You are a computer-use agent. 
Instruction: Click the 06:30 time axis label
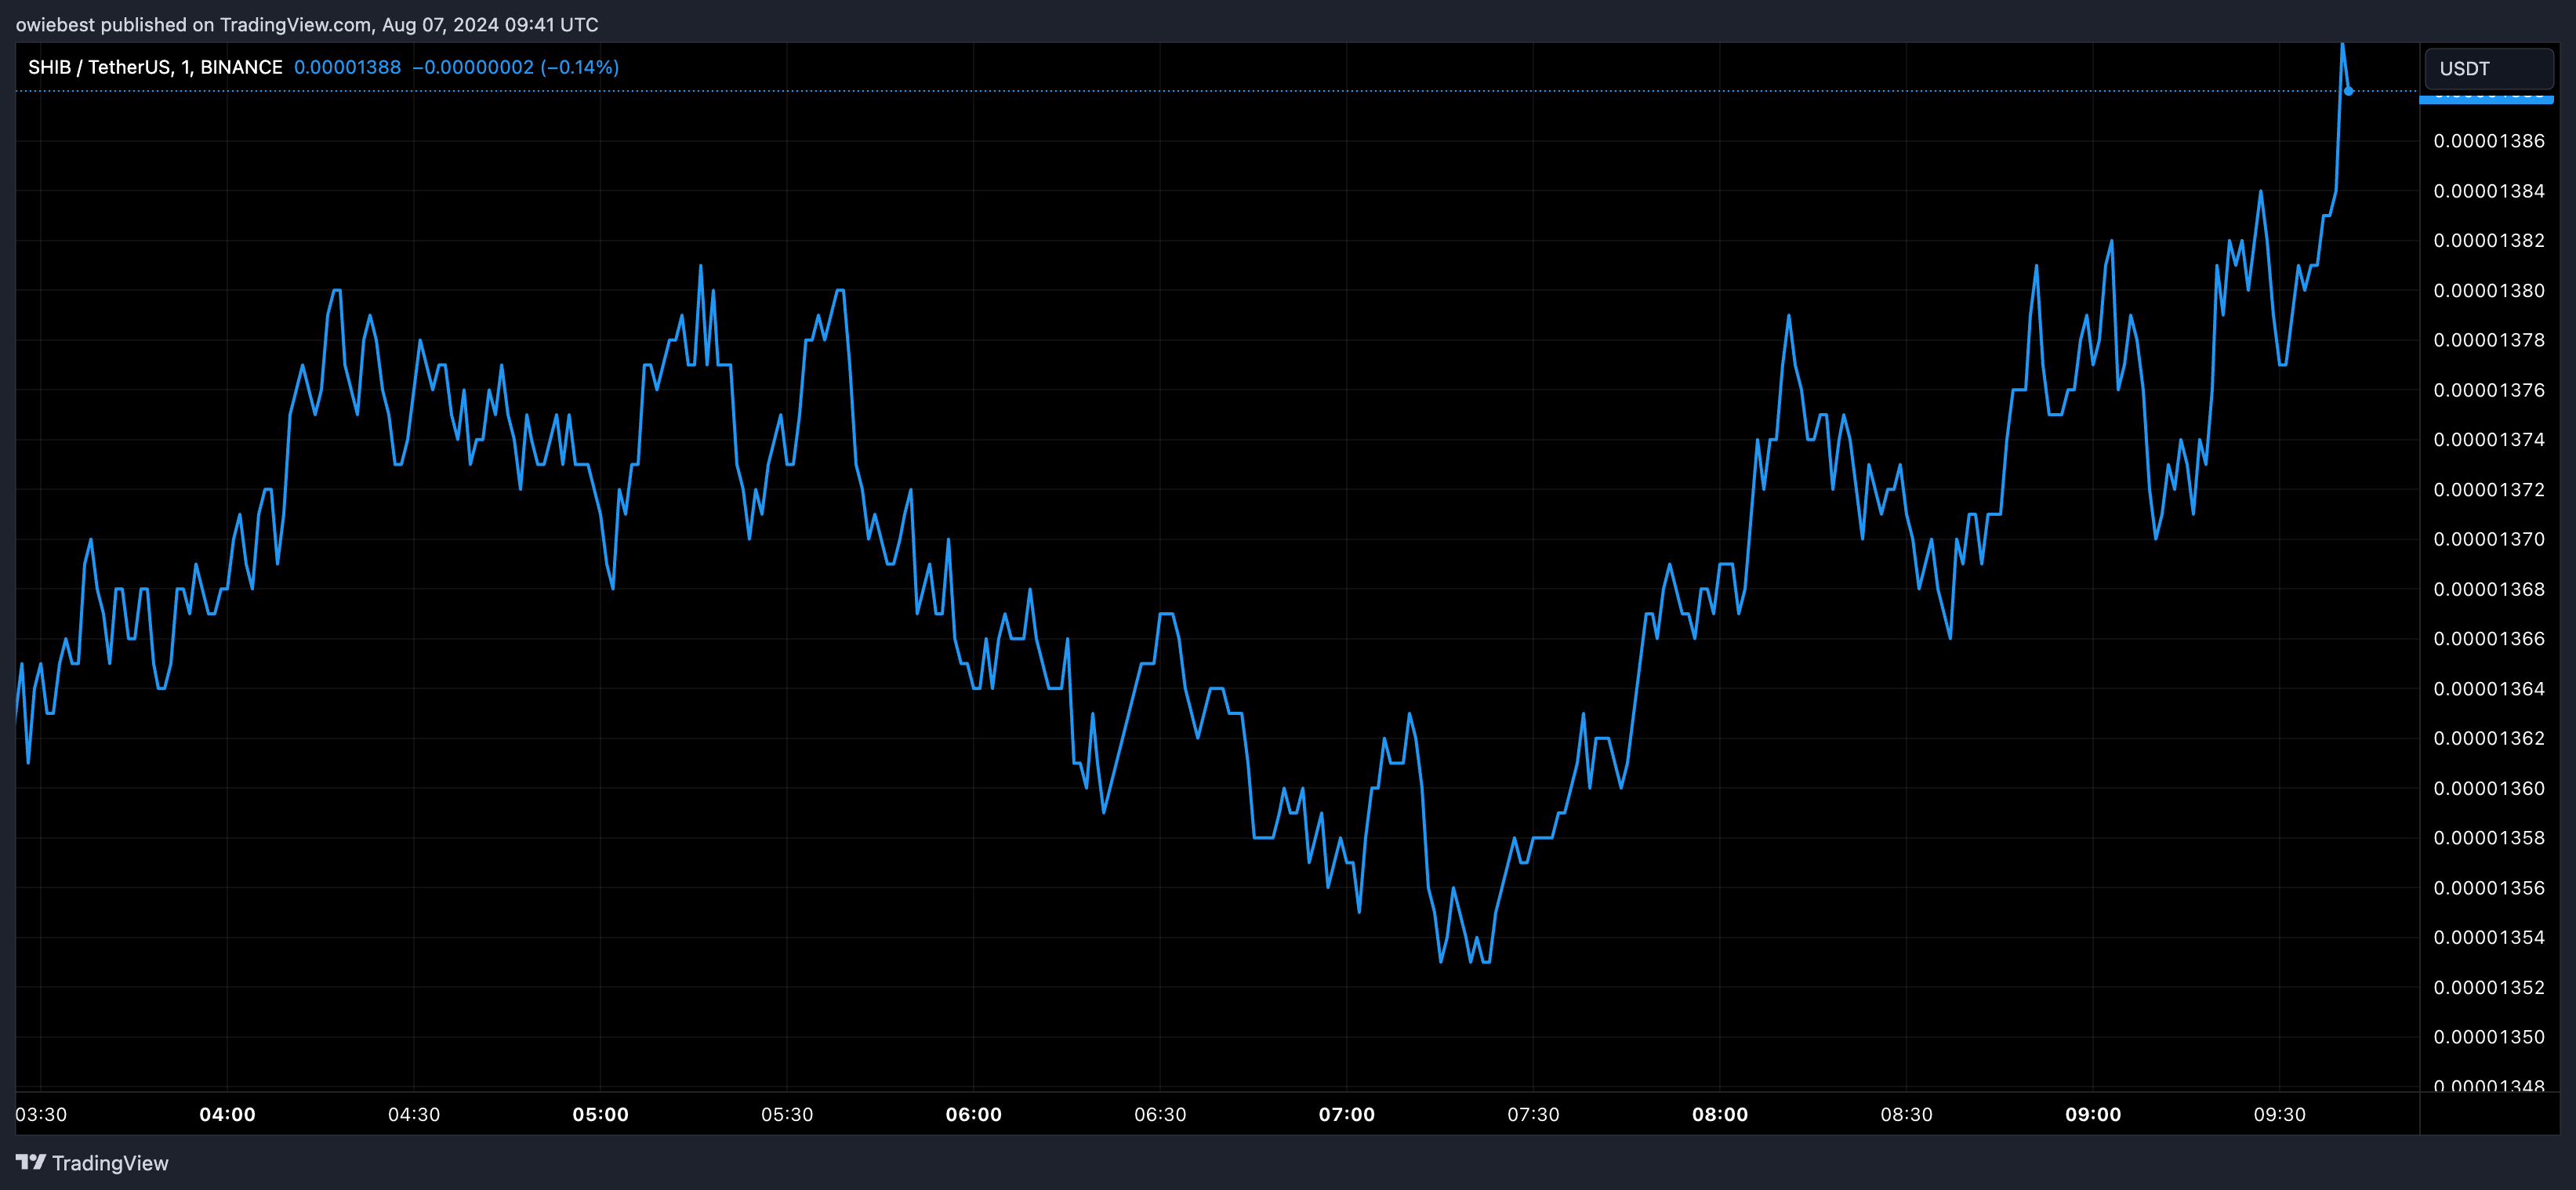(x=1160, y=1114)
